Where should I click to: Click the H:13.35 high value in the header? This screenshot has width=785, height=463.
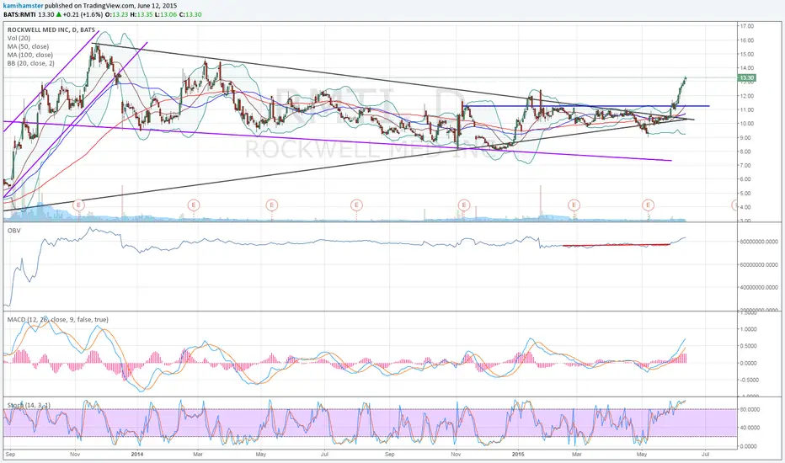pyautogui.click(x=142, y=14)
